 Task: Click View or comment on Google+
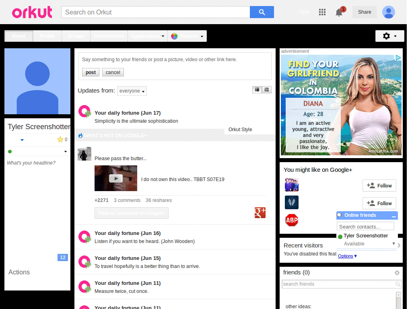click(132, 213)
